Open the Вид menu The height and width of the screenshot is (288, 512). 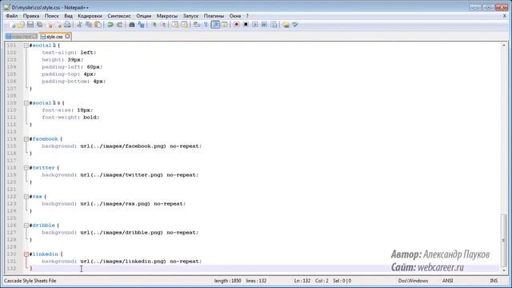(x=68, y=16)
